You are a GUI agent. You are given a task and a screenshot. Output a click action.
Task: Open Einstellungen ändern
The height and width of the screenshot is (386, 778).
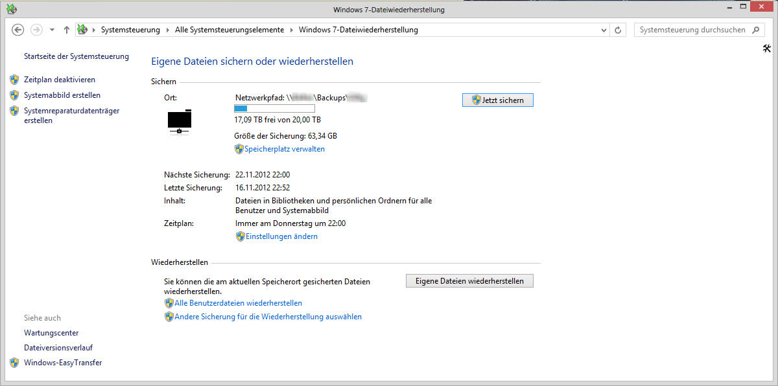(281, 236)
